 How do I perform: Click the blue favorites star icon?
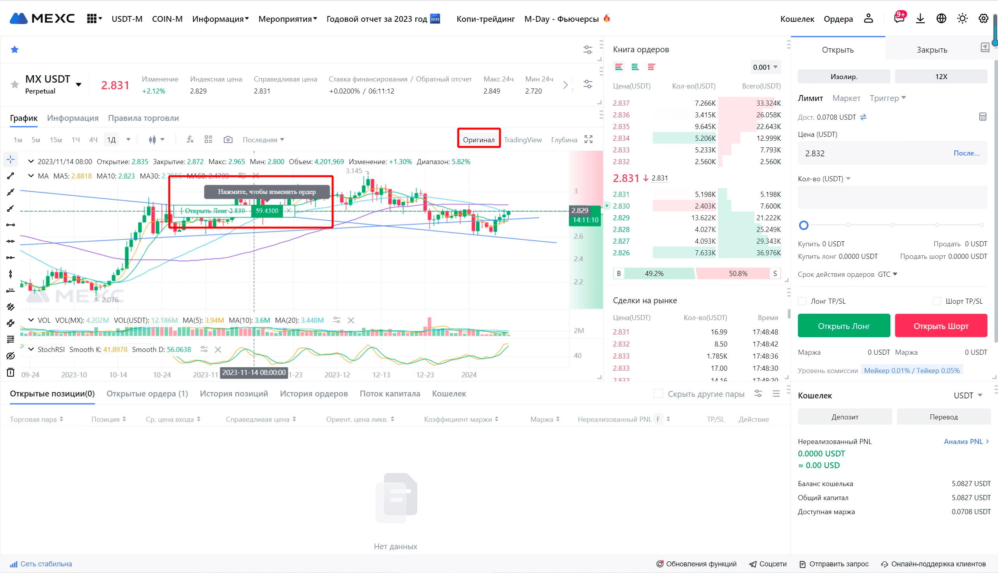(14, 50)
